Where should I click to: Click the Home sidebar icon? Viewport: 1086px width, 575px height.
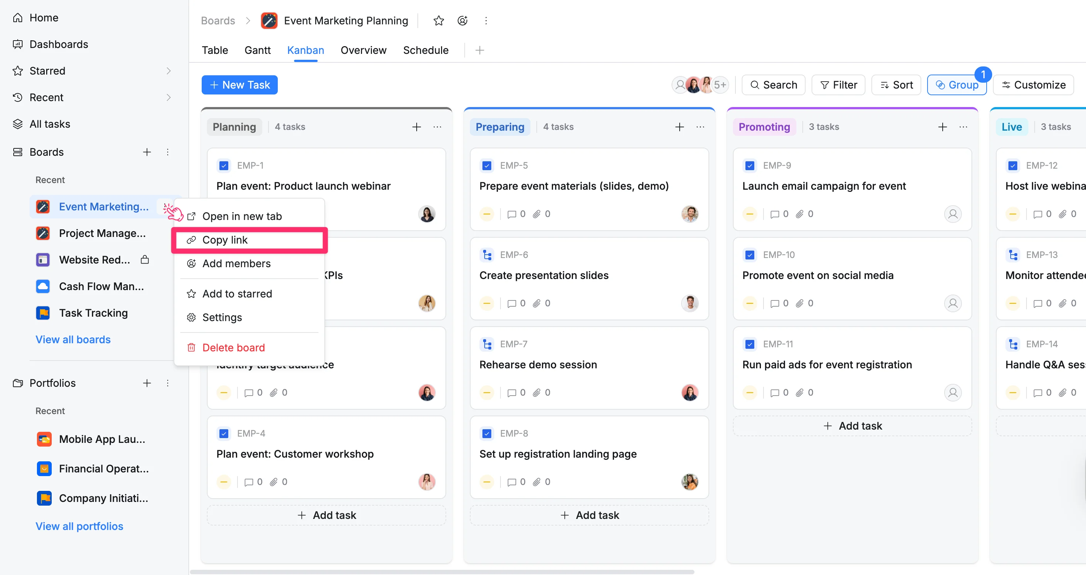point(18,18)
